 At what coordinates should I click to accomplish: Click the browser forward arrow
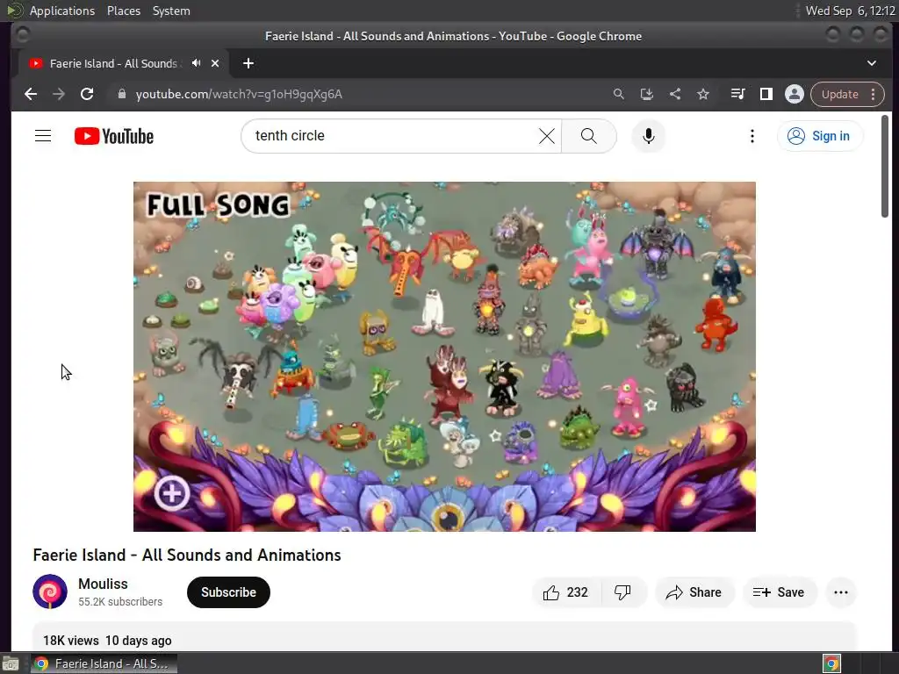pos(59,94)
